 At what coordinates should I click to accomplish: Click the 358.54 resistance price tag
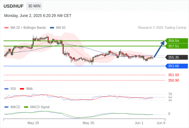tap(177, 41)
